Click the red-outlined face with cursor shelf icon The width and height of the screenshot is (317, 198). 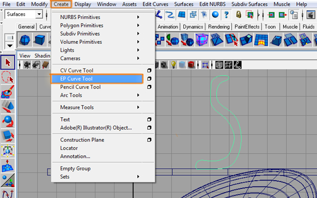click(231, 40)
